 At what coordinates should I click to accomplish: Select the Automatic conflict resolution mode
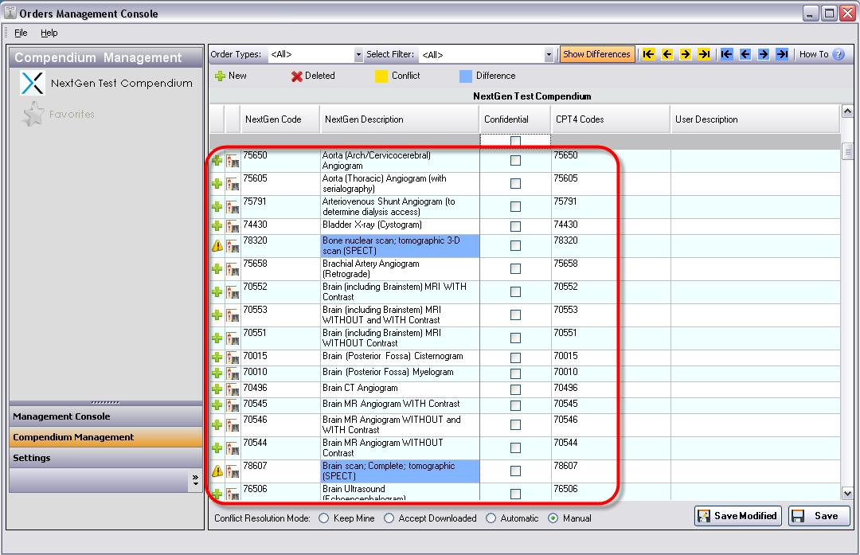click(x=491, y=518)
